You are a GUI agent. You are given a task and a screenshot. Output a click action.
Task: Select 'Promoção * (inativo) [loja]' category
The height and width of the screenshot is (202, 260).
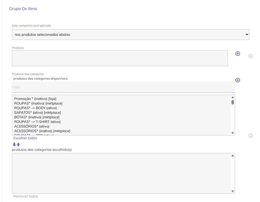(35, 99)
